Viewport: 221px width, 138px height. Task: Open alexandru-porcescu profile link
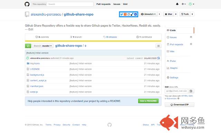click(46, 14)
